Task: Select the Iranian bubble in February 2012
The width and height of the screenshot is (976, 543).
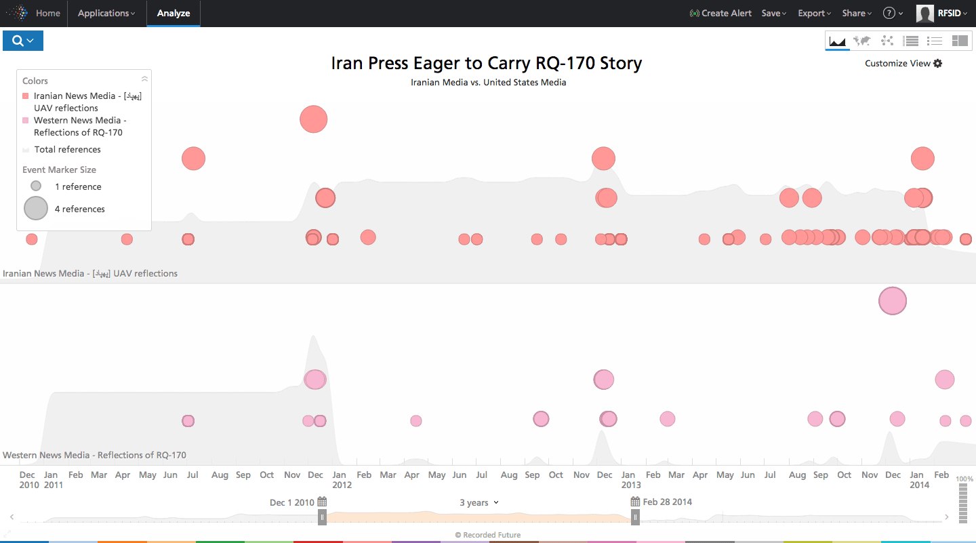Action: 368,237
